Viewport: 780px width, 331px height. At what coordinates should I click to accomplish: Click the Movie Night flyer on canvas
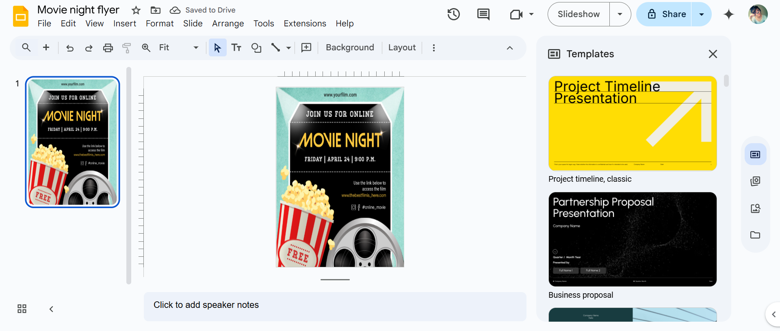(x=340, y=177)
